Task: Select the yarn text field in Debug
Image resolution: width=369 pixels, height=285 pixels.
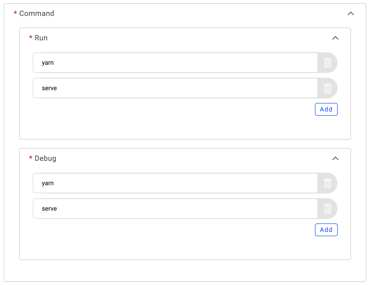Action: click(x=175, y=183)
